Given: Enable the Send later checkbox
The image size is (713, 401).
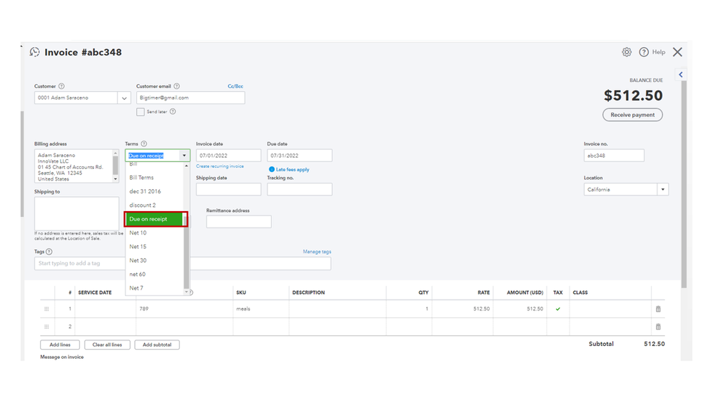Looking at the screenshot, I should tap(141, 112).
